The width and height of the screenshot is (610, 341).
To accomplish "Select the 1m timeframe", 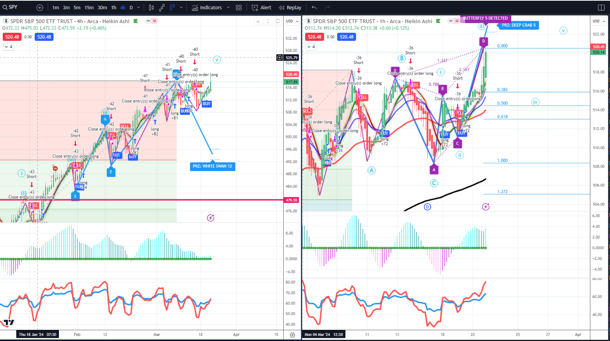I will pyautogui.click(x=56, y=7).
